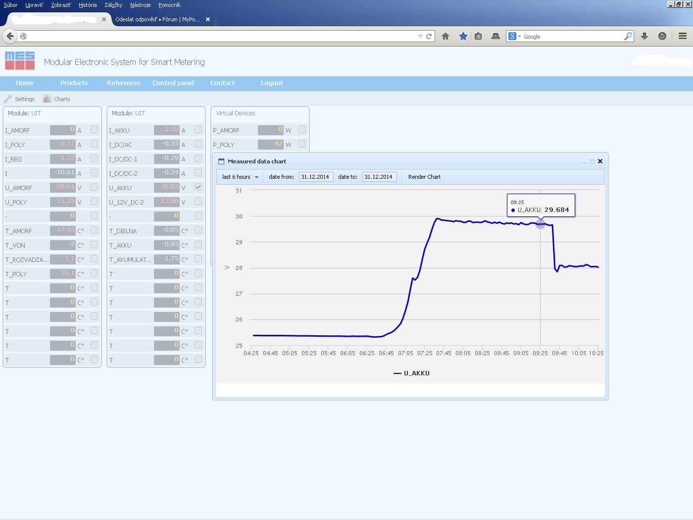Uncheck the U_AKKU checkbox

[198, 187]
